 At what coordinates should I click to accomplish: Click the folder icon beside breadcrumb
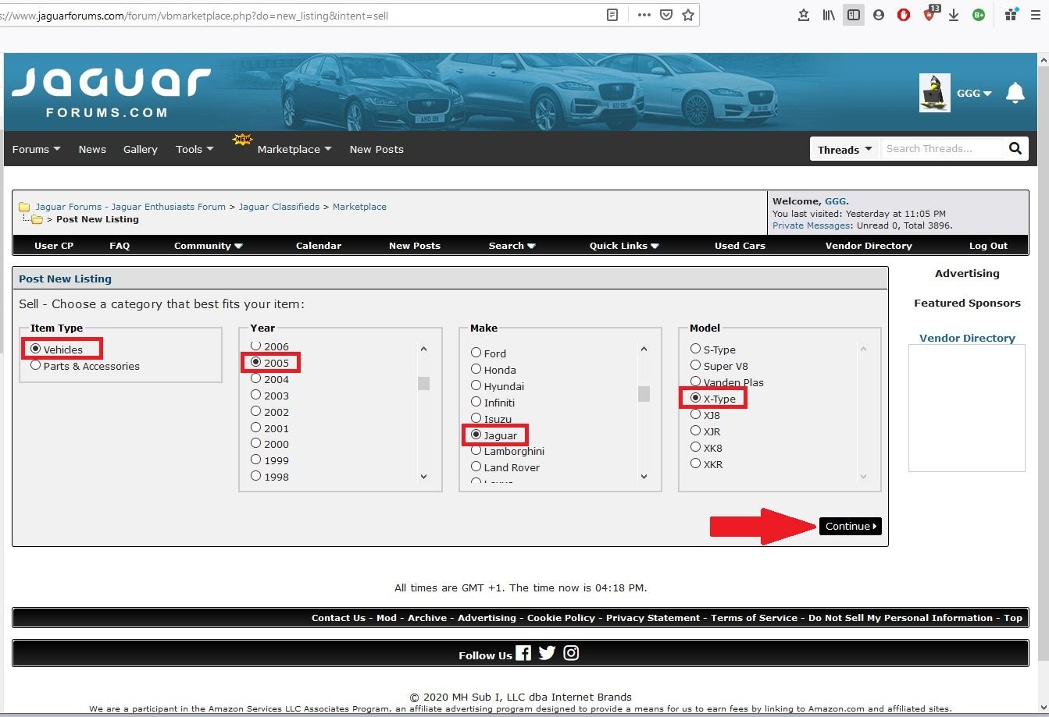(x=24, y=207)
